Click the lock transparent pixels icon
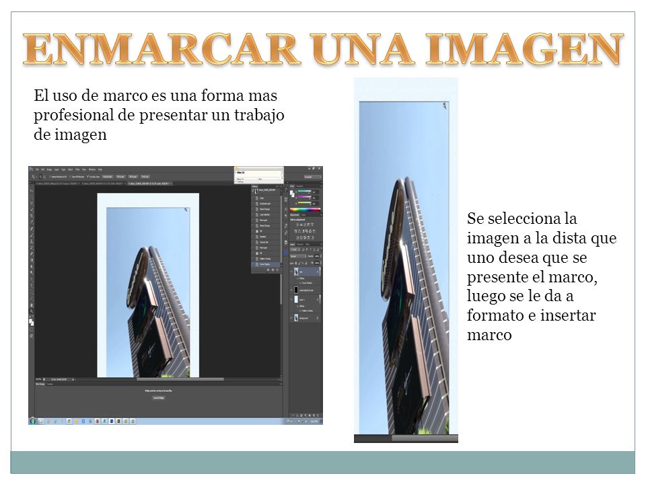 296,263
